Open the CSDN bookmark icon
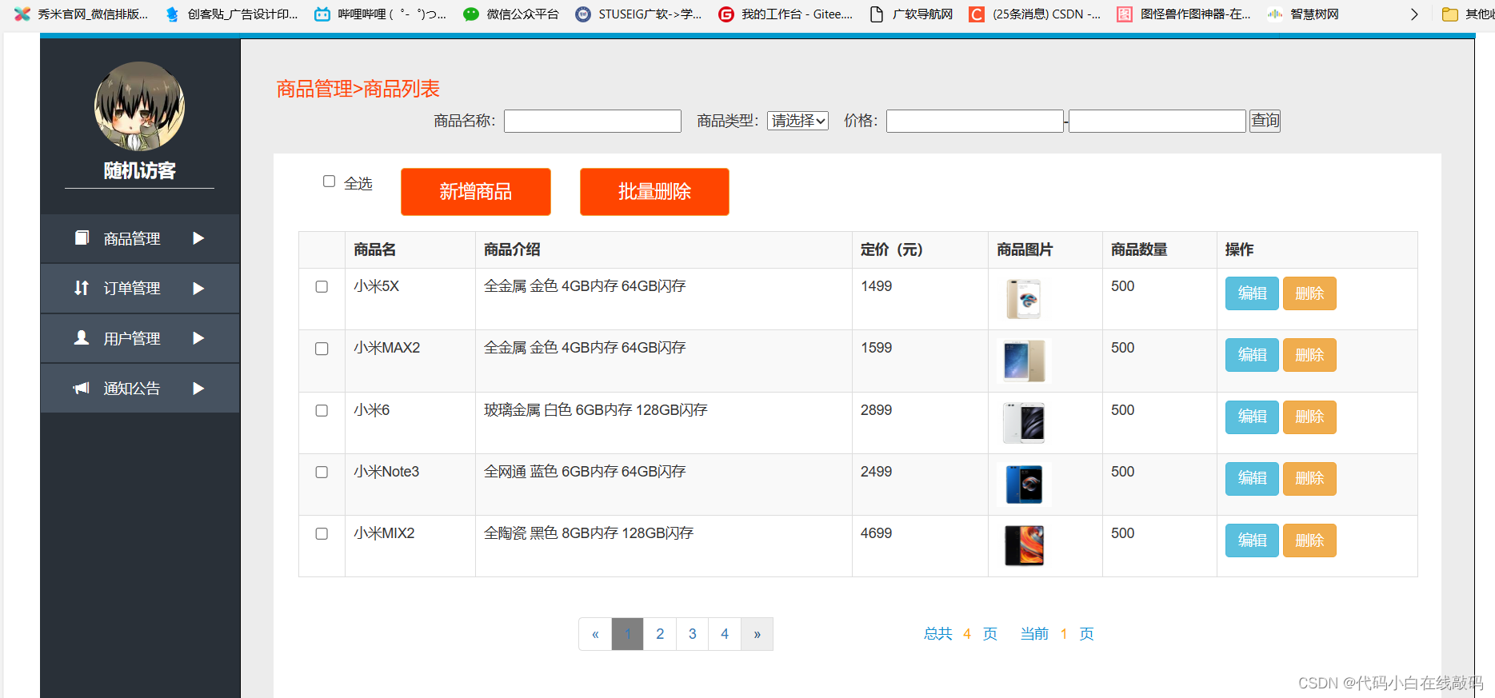 [977, 14]
